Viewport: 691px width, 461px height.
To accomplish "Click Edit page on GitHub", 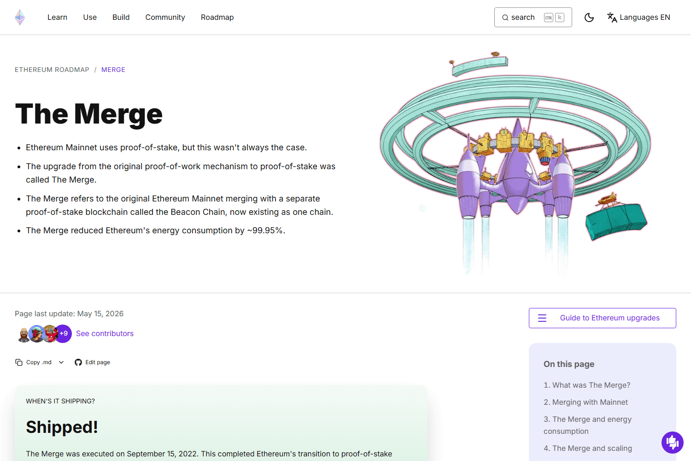I will (92, 362).
